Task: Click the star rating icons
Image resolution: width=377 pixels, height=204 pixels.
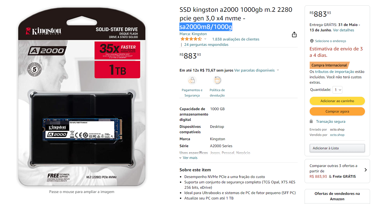Action: (191, 39)
